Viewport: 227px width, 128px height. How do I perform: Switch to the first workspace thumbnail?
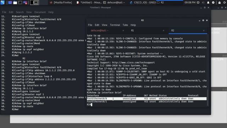click(x=32, y=2)
